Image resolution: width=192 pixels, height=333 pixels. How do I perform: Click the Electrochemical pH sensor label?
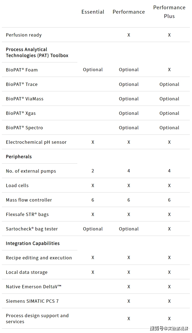36,142
